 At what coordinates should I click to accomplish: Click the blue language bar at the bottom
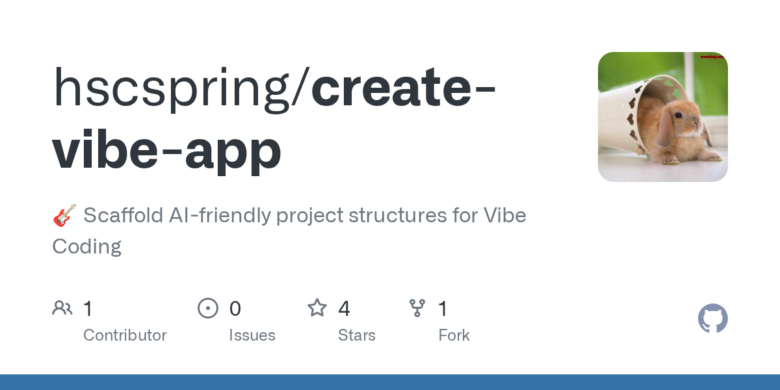390,382
